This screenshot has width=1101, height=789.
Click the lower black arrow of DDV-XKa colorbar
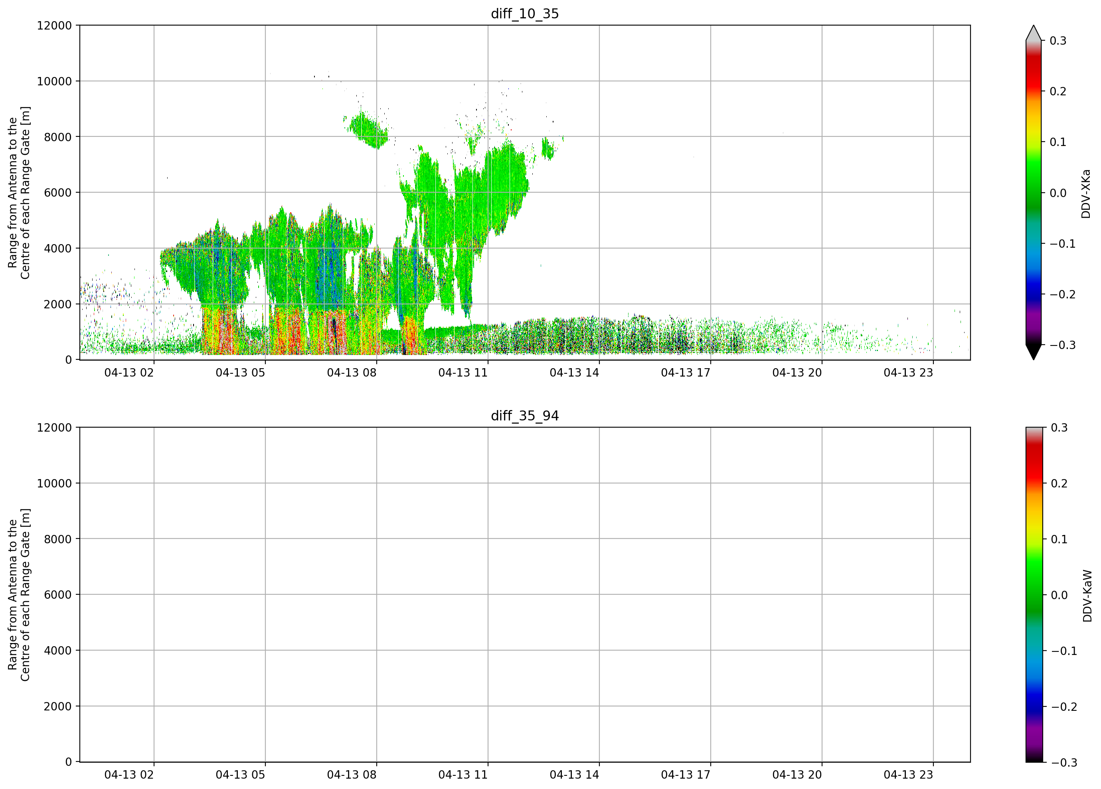coord(1034,352)
